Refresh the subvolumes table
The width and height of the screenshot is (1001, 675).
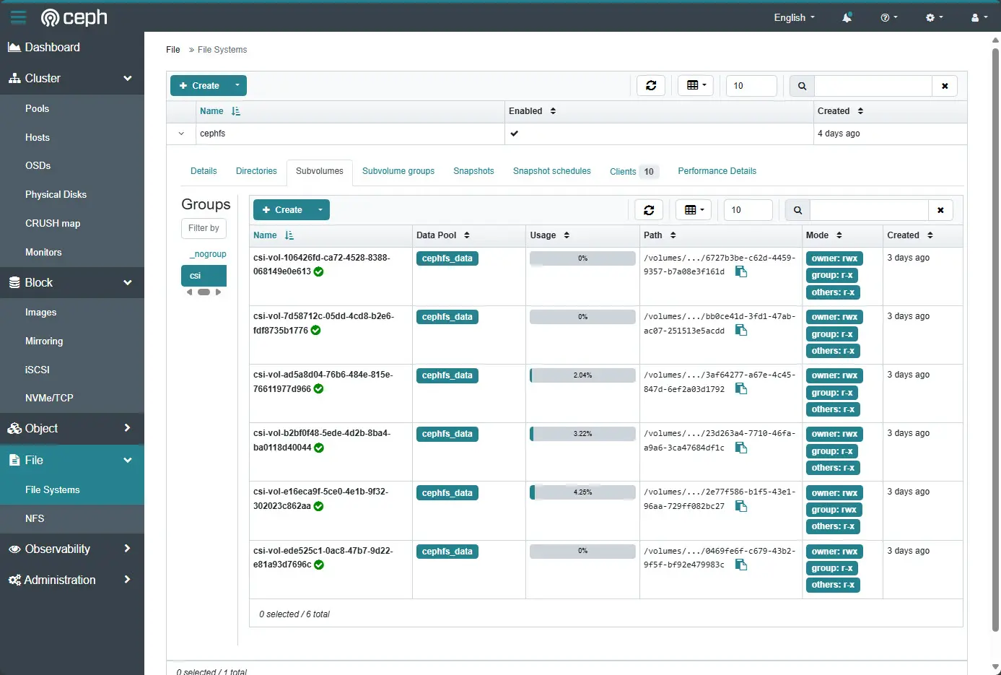tap(649, 210)
